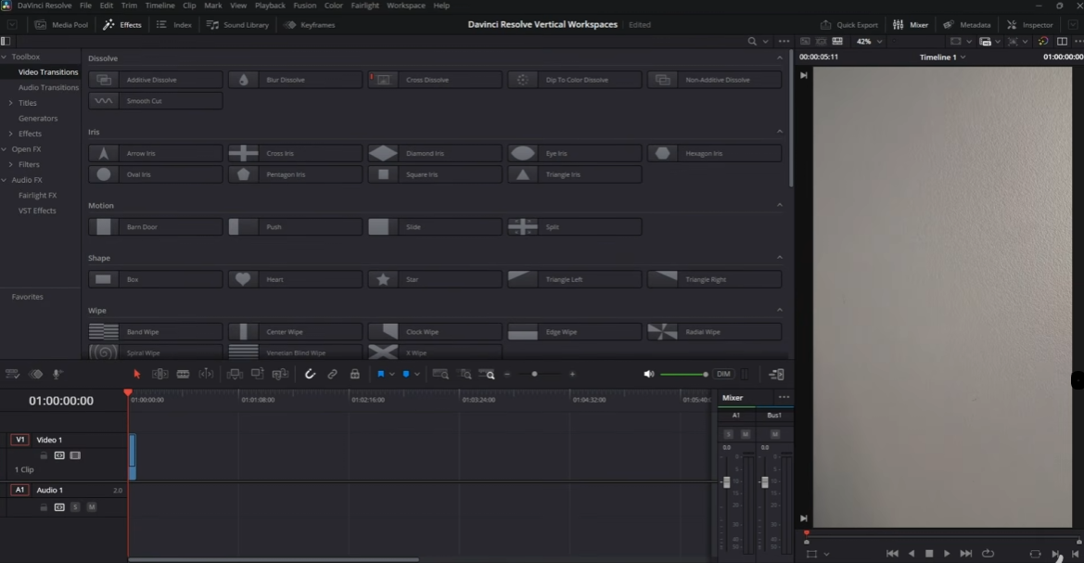Open the 42% viewer zoom dropdown
Screen dimensions: 1084x563
(870, 42)
